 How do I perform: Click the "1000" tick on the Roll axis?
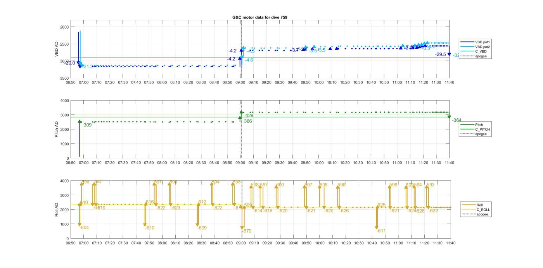pos(64,224)
